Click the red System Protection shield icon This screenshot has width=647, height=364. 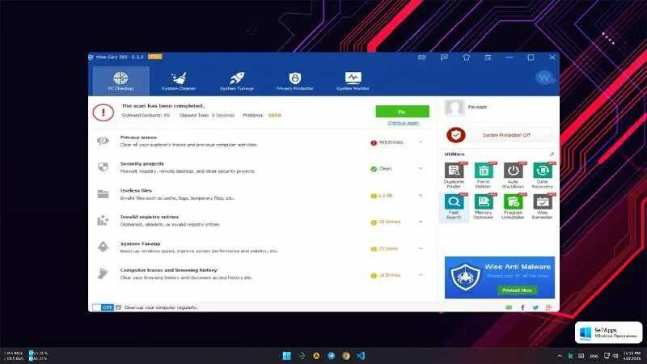click(x=456, y=135)
